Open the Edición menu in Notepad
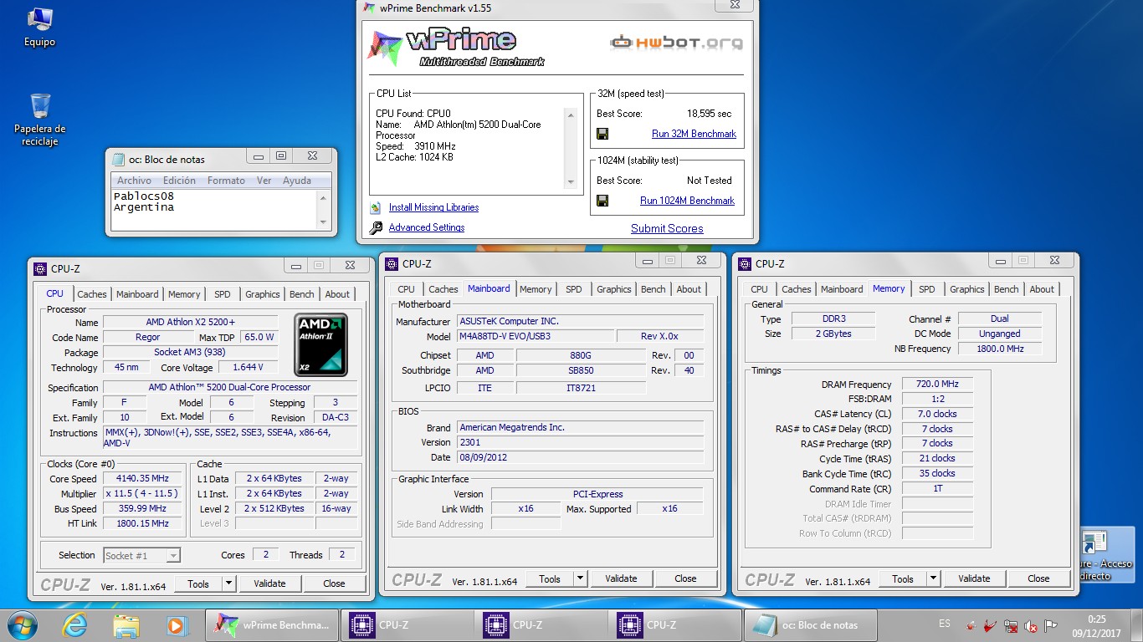This screenshot has width=1143, height=642. pyautogui.click(x=179, y=181)
